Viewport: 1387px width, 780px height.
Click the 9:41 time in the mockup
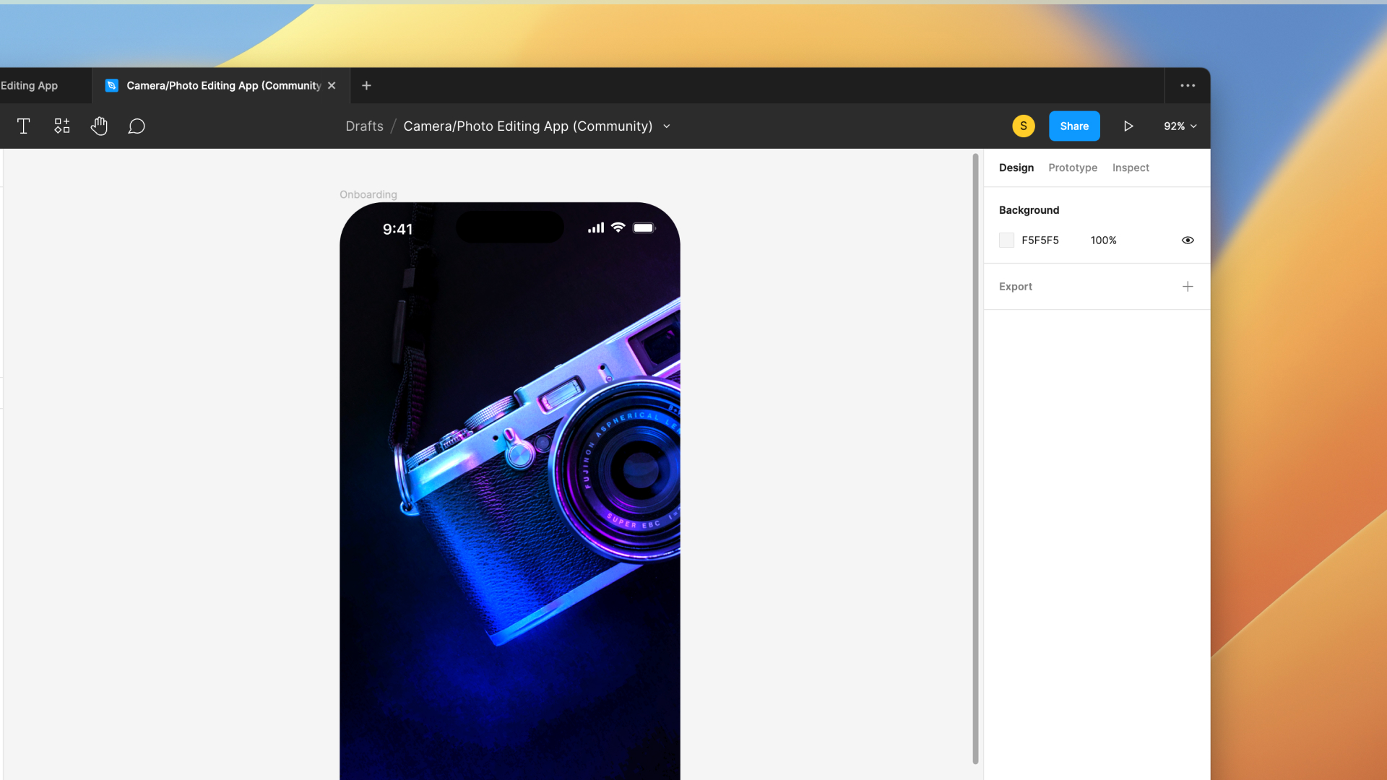coord(397,230)
